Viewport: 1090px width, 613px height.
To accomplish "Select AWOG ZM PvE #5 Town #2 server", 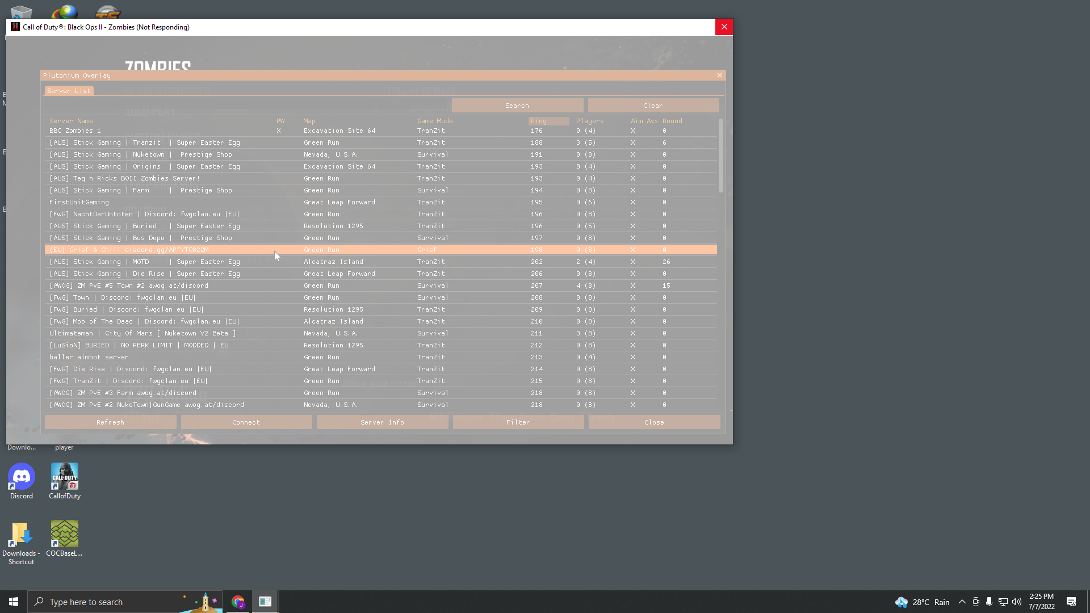I will pos(381,285).
